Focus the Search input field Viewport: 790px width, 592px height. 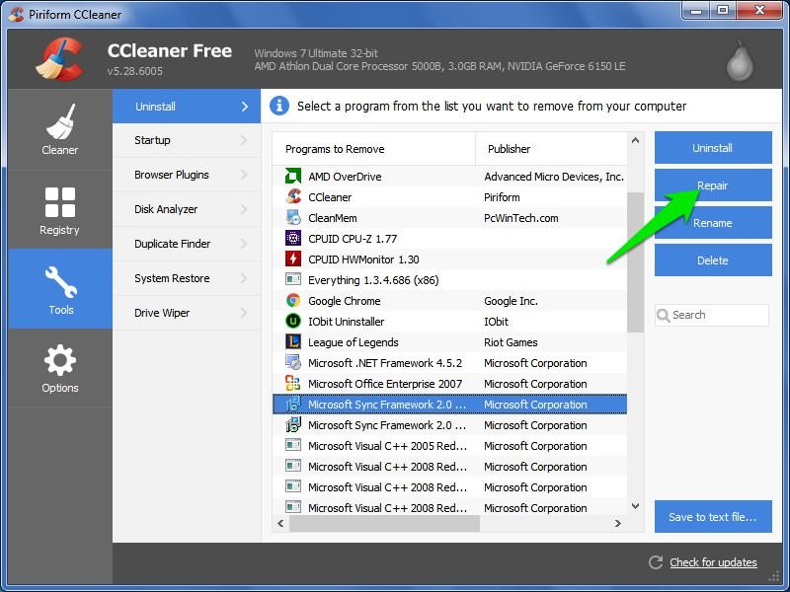[712, 315]
